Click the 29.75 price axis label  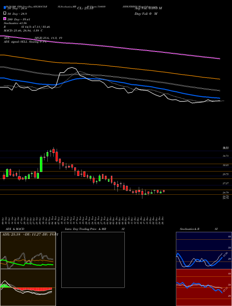pos(226,174)
